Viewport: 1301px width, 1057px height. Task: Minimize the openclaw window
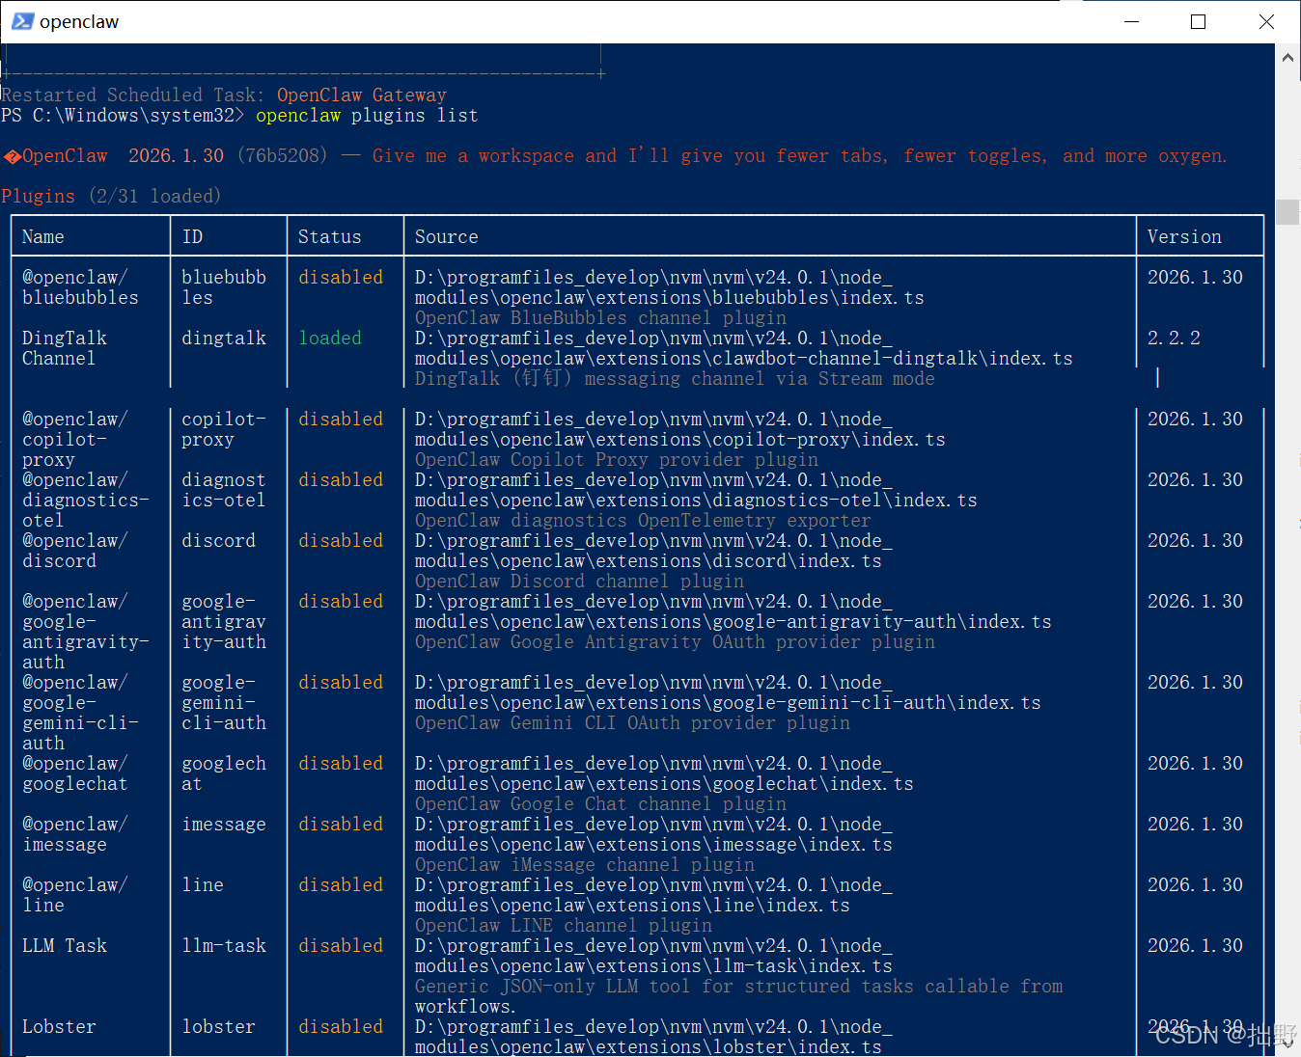click(1132, 21)
